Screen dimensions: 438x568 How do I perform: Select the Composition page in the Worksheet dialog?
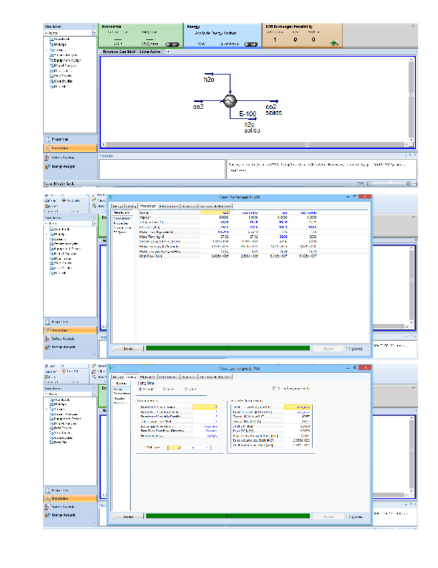pos(121,227)
